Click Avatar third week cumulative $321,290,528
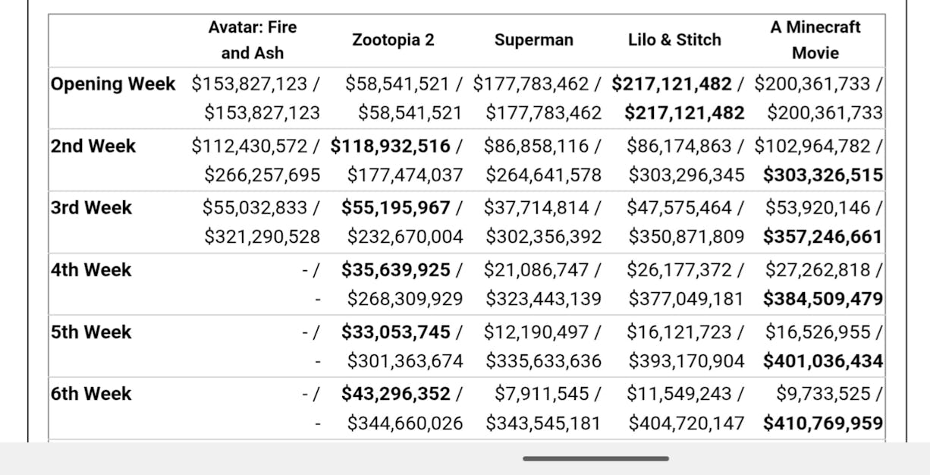 pyautogui.click(x=262, y=237)
